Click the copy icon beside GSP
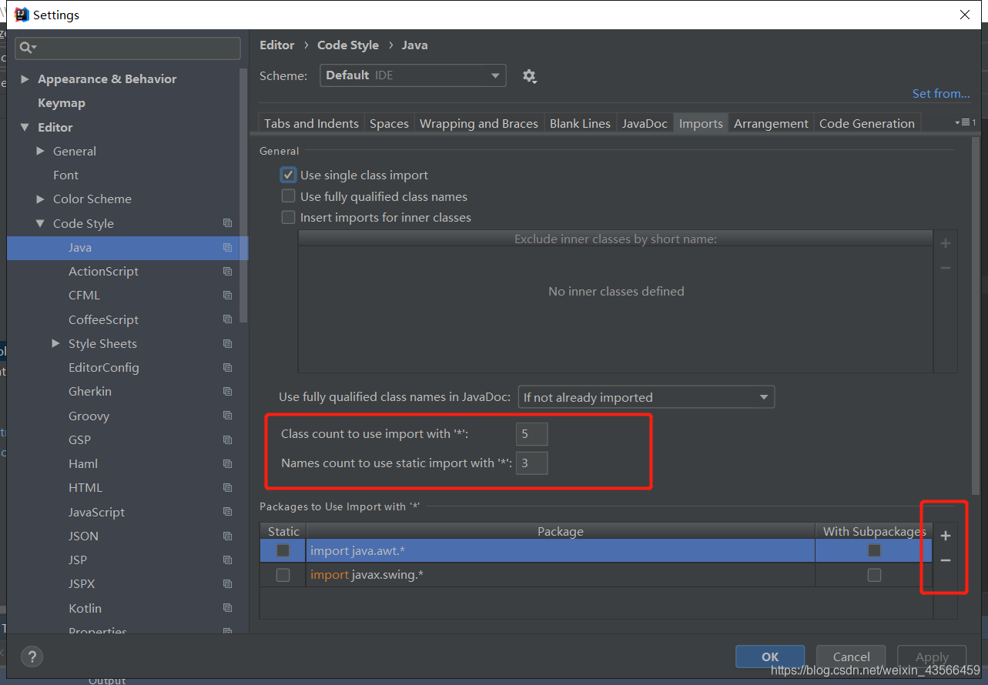 (227, 439)
